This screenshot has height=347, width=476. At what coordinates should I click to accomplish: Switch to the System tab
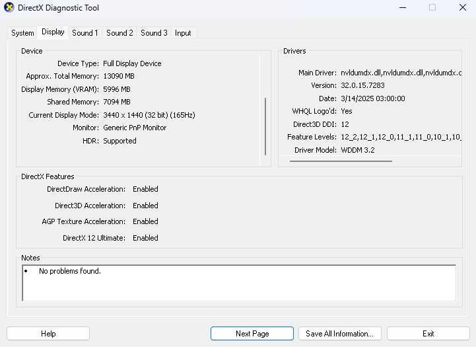[x=22, y=33]
